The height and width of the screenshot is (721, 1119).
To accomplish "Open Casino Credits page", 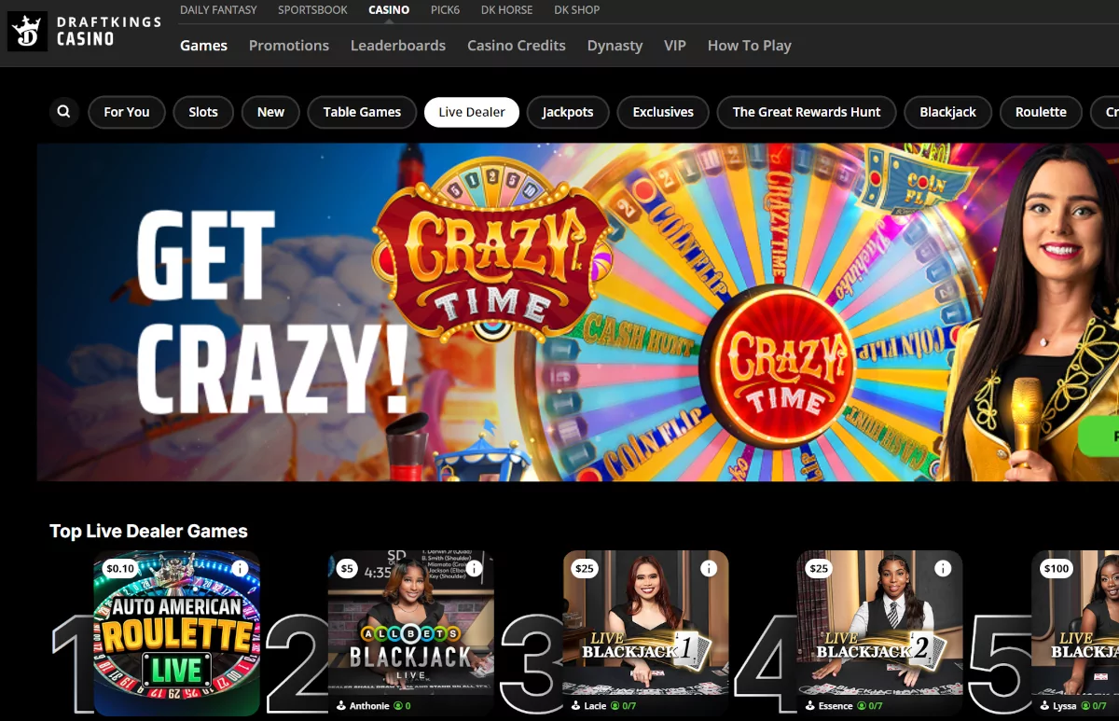I will click(517, 45).
